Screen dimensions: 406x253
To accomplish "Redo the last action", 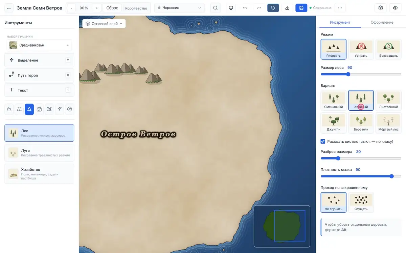I will click(x=259, y=8).
